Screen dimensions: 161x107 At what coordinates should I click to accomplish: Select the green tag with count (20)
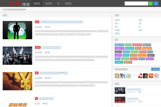(x=128, y=45)
